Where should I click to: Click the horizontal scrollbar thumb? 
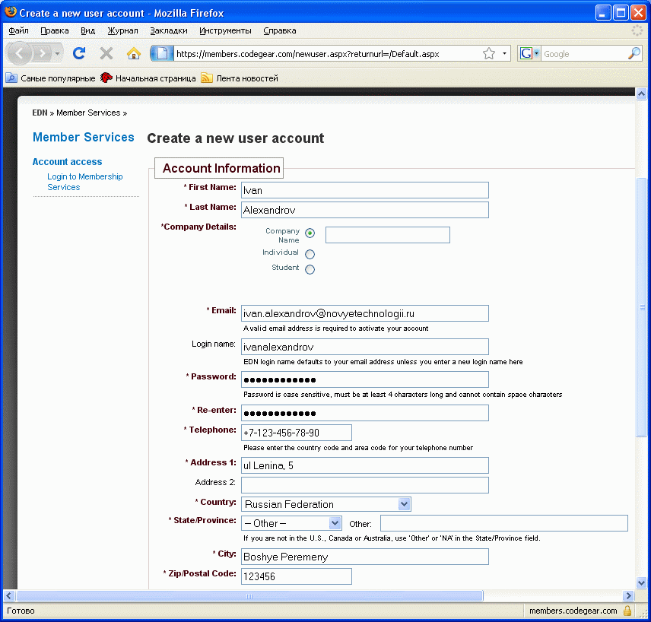coord(249,596)
